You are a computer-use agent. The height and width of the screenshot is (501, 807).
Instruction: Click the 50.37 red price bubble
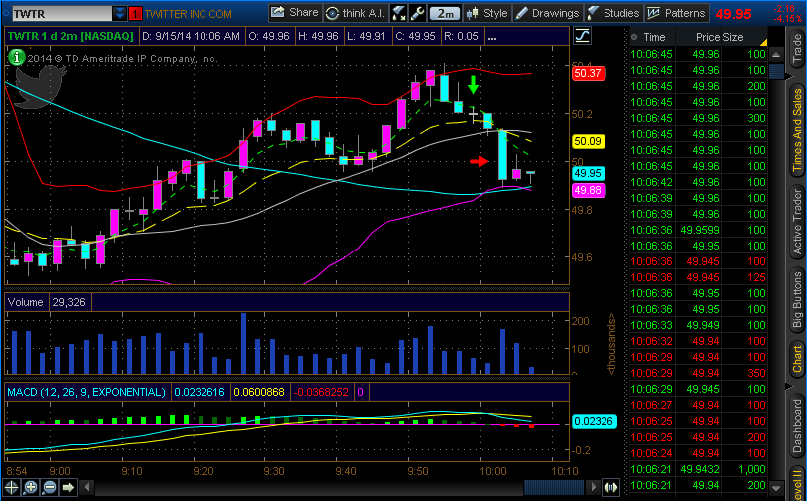(x=589, y=73)
